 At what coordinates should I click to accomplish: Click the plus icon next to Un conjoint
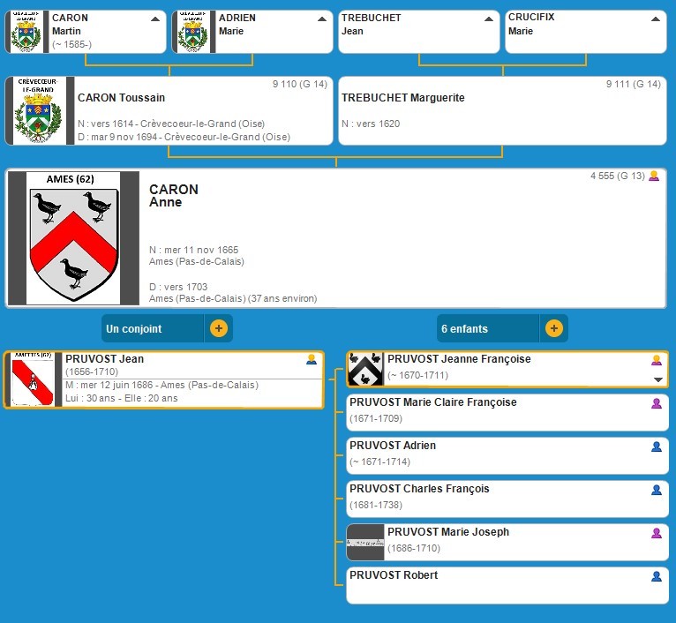tap(219, 328)
